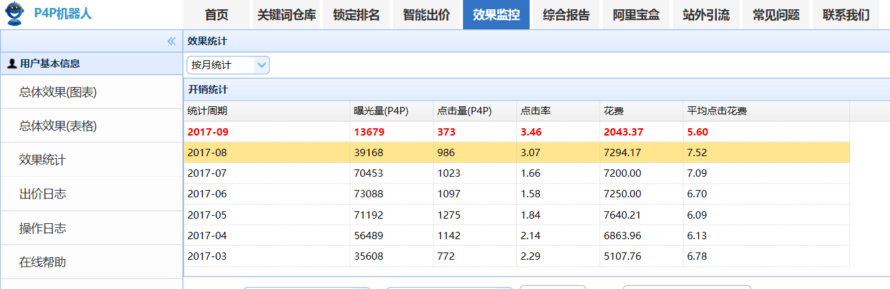Click the spend value 7294.17
The image size is (890, 289).
coord(623,152)
